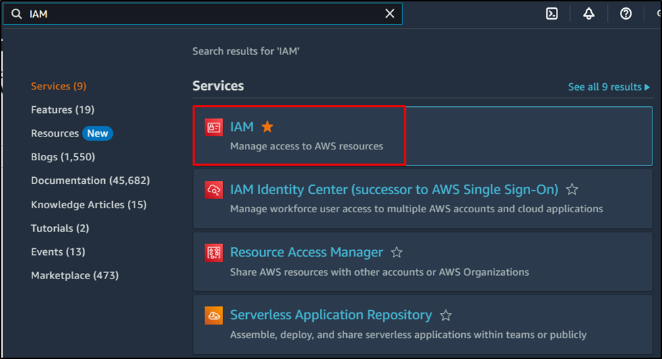Favorite Resource Access Manager with star
Image resolution: width=662 pixels, height=359 pixels.
397,252
